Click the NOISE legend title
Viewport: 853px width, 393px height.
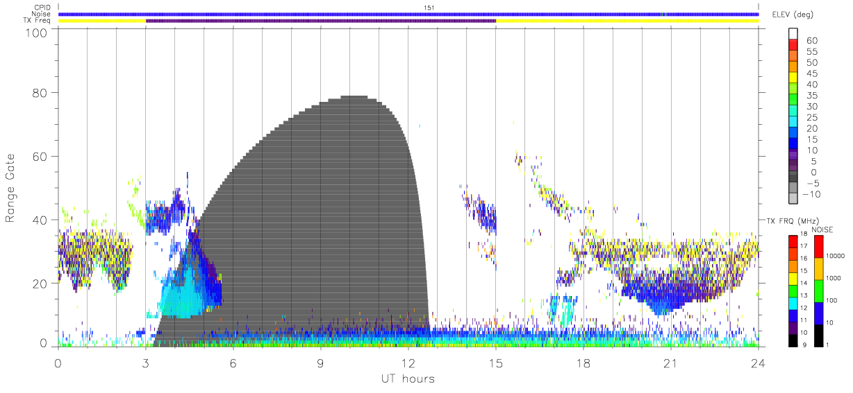pyautogui.click(x=823, y=229)
